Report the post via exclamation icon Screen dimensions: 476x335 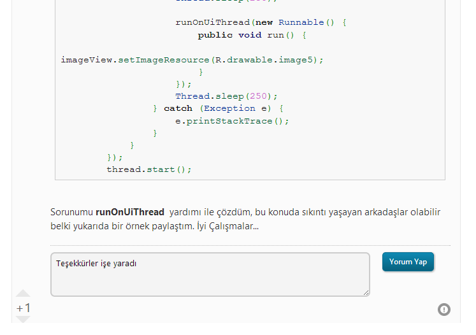[x=444, y=310]
